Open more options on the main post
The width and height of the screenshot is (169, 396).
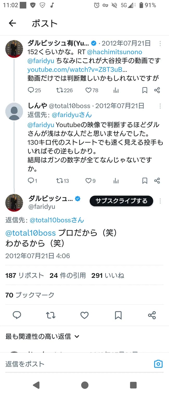point(160,201)
